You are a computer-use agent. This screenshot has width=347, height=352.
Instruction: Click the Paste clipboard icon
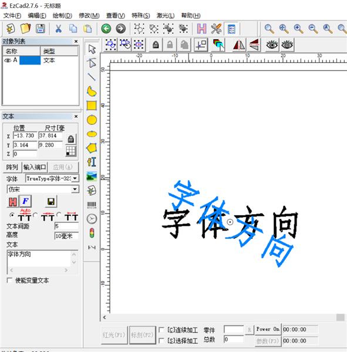[87, 29]
